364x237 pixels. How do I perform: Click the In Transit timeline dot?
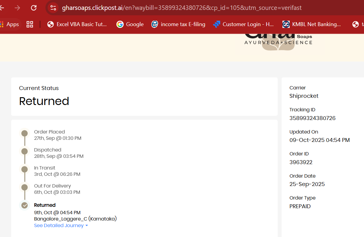click(x=25, y=169)
